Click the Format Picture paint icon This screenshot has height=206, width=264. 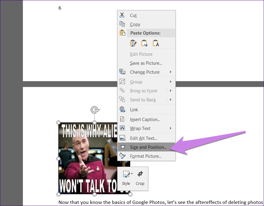[x=122, y=156]
